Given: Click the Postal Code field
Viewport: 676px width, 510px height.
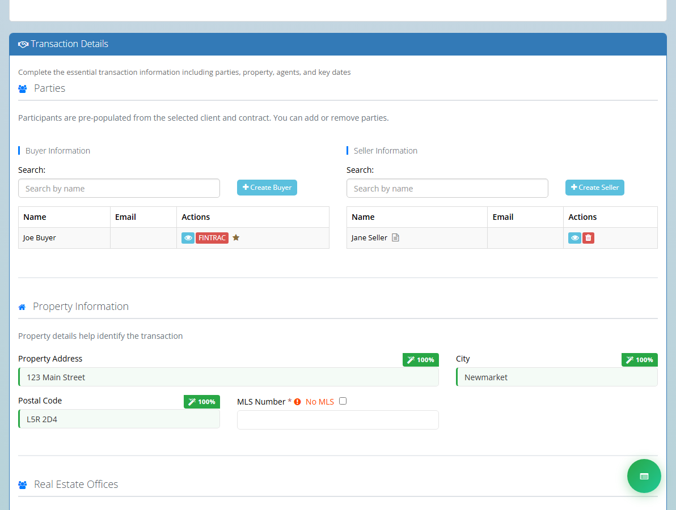Looking at the screenshot, I should [x=119, y=419].
